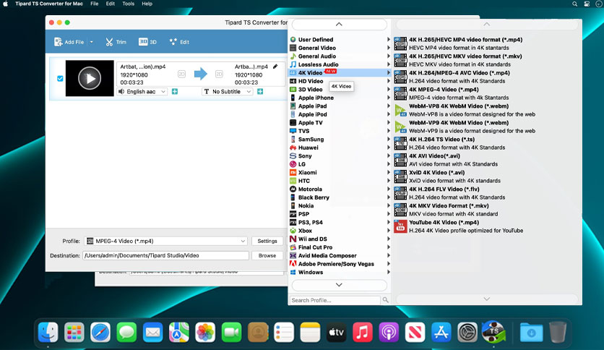This screenshot has width=604, height=350.
Task: Click the Final Cut Pro category icon
Action: coord(293,247)
